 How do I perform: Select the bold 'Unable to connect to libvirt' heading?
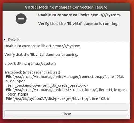coord(79,15)
